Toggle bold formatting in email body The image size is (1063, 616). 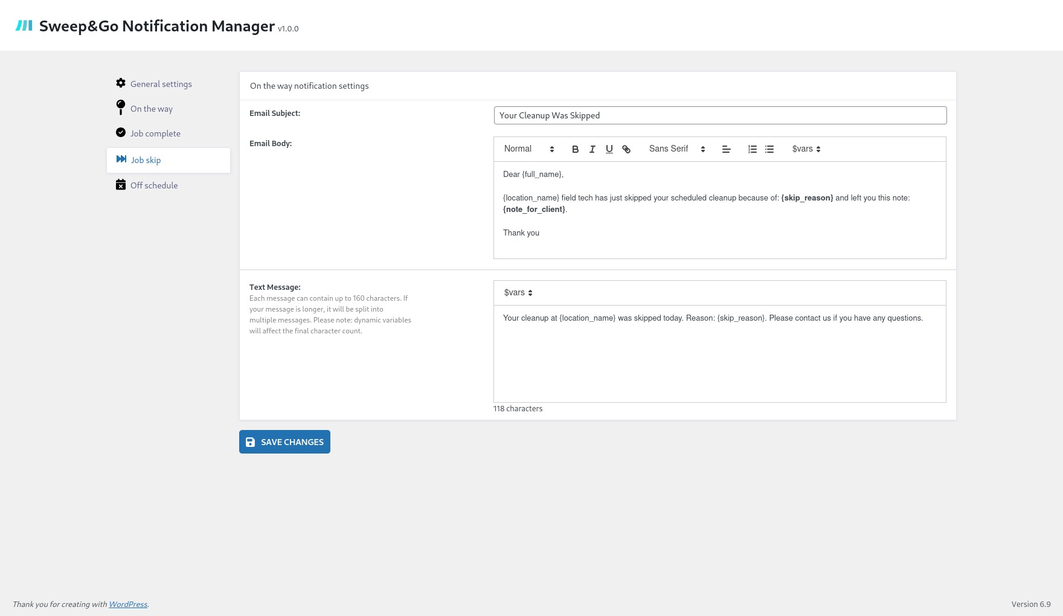pos(575,149)
